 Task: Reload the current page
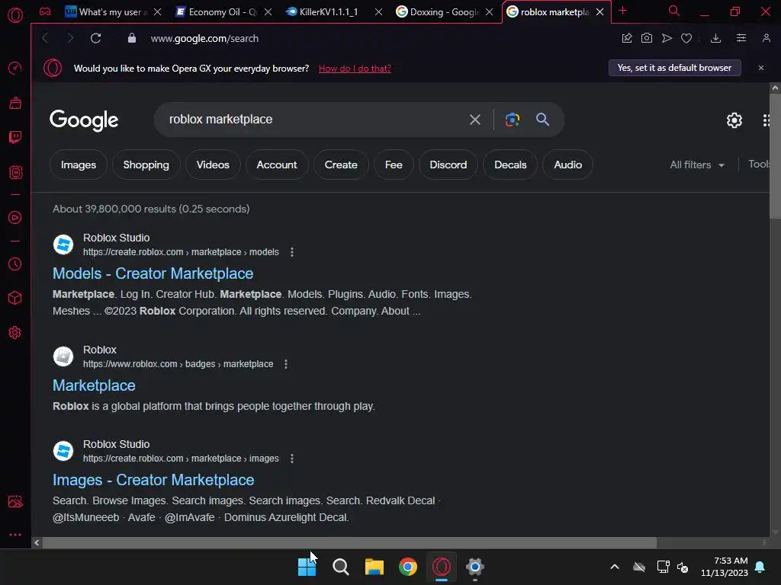pyautogui.click(x=95, y=38)
